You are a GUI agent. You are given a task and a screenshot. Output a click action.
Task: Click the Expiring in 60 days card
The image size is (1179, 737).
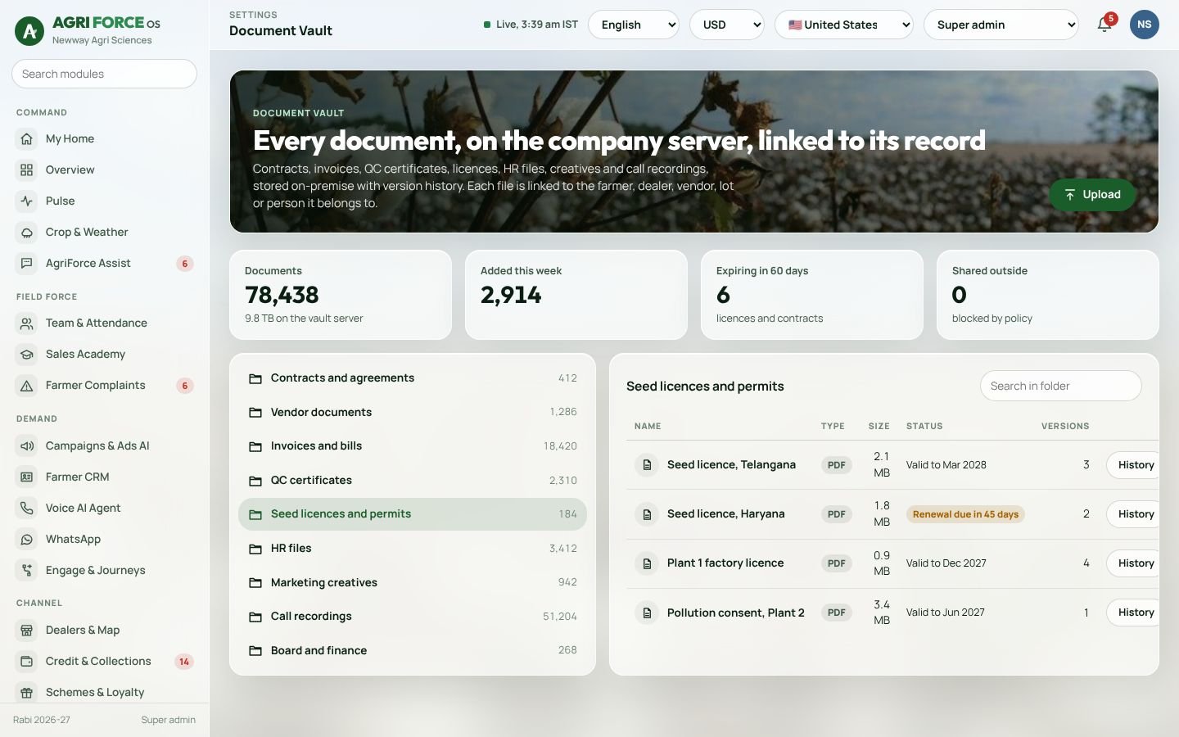[812, 295]
